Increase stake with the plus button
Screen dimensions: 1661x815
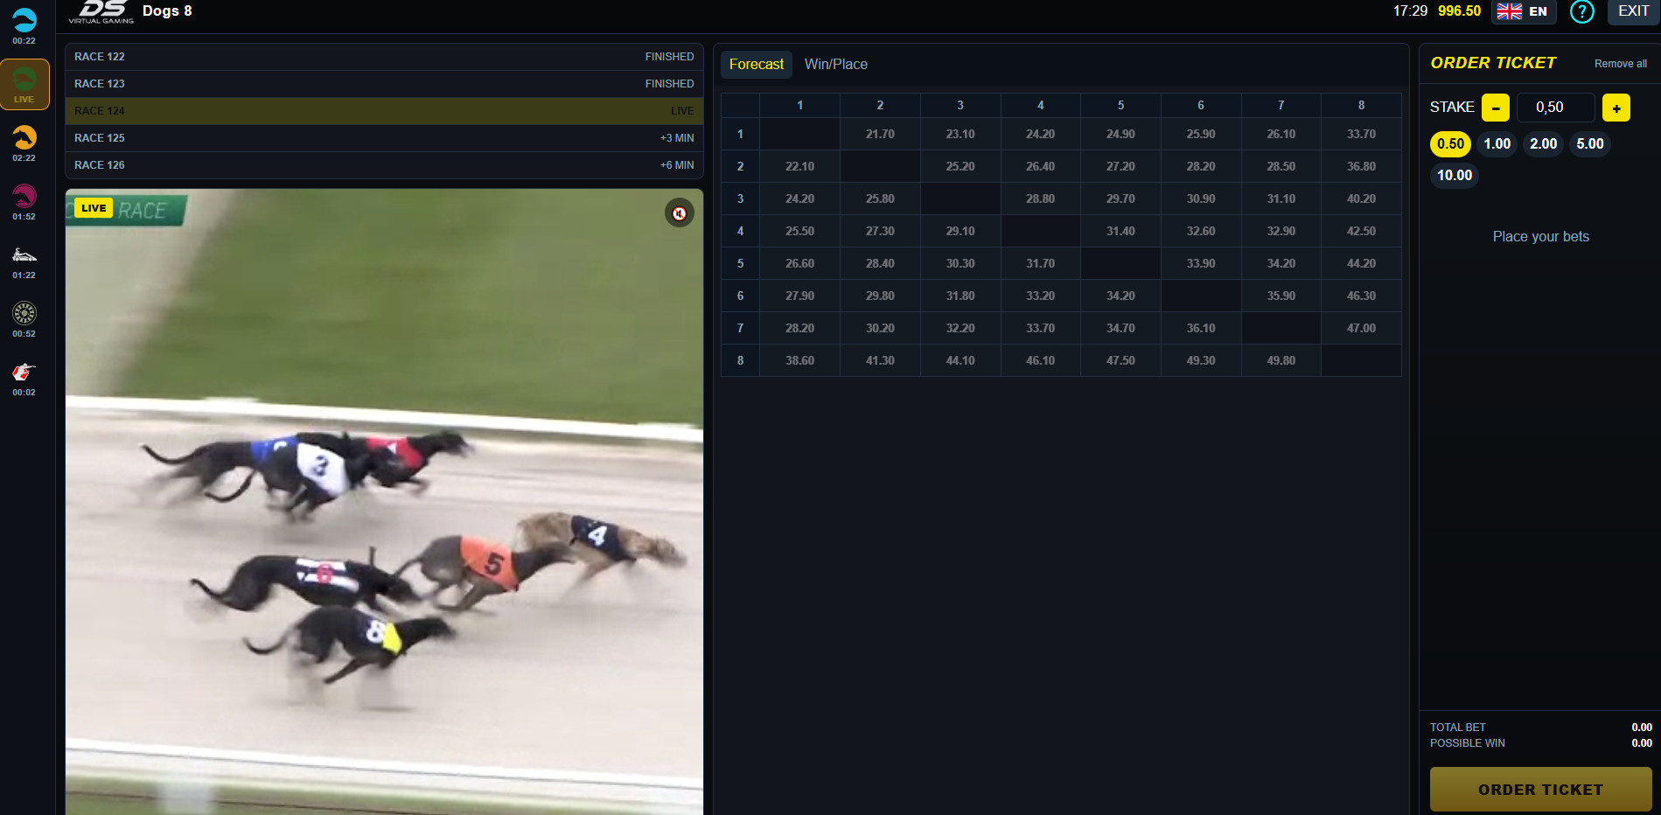click(x=1616, y=108)
